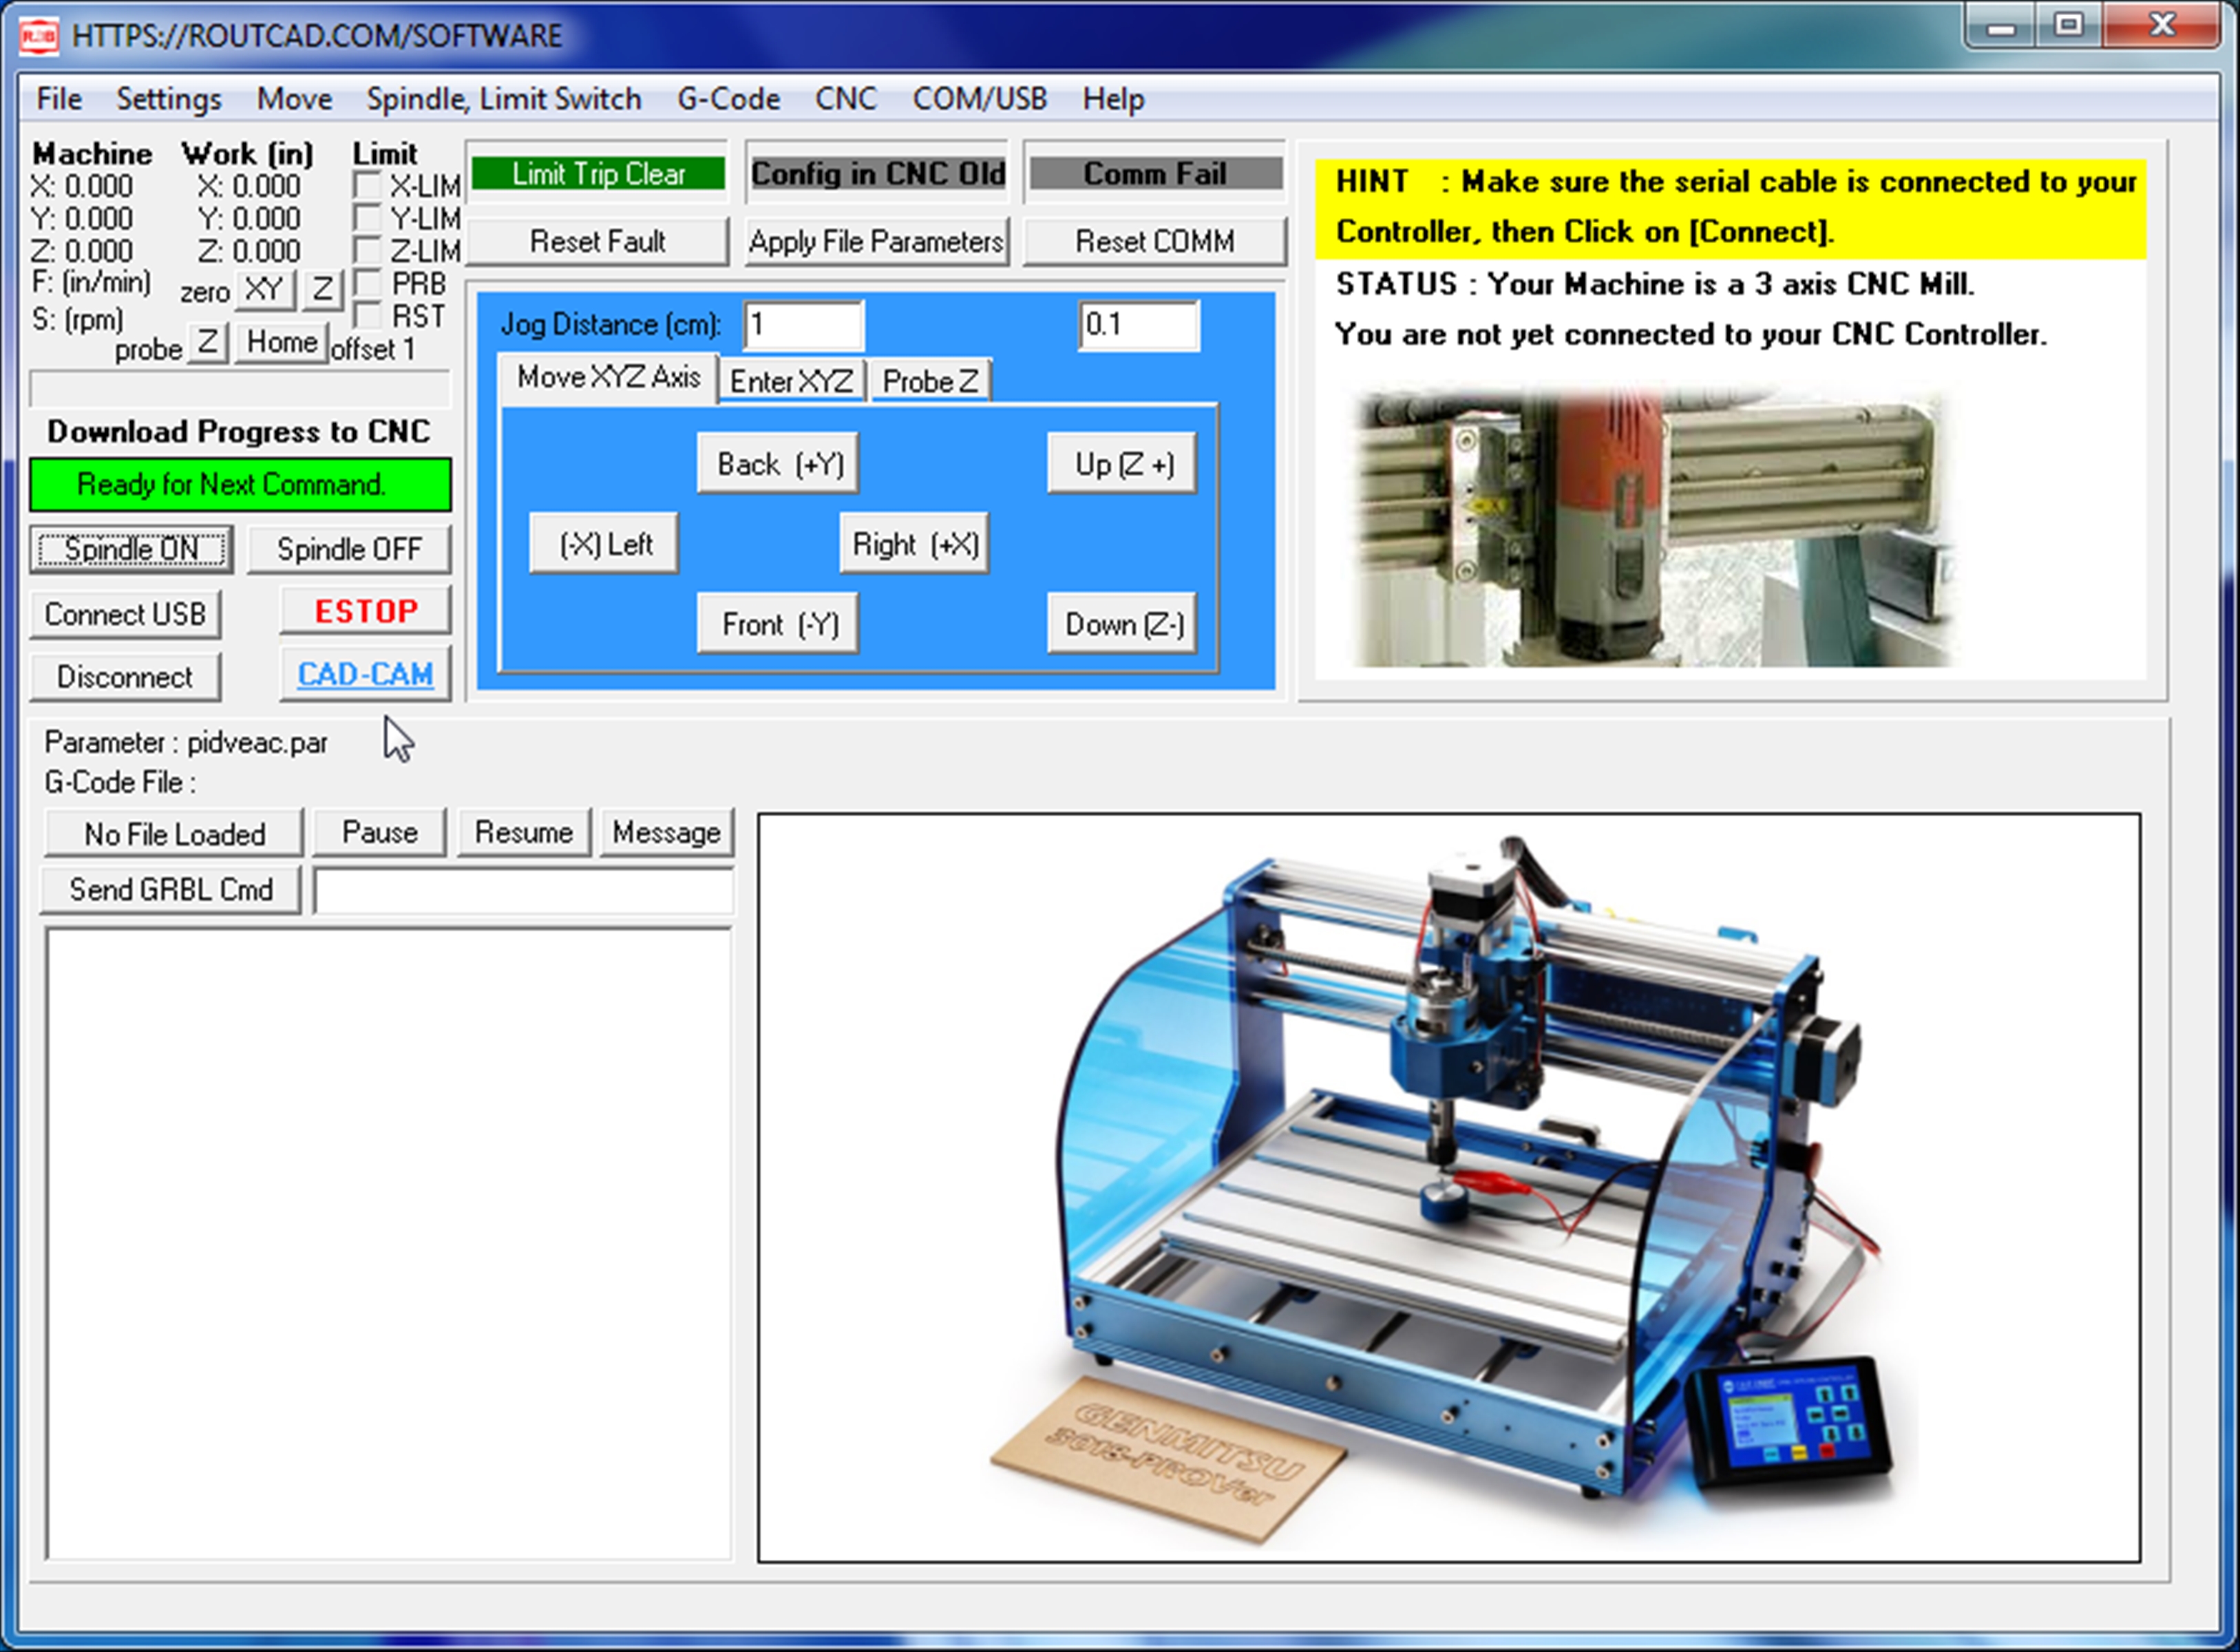Turn the Spindle ON
Image resolution: width=2240 pixels, height=1652 pixels.
pos(131,549)
